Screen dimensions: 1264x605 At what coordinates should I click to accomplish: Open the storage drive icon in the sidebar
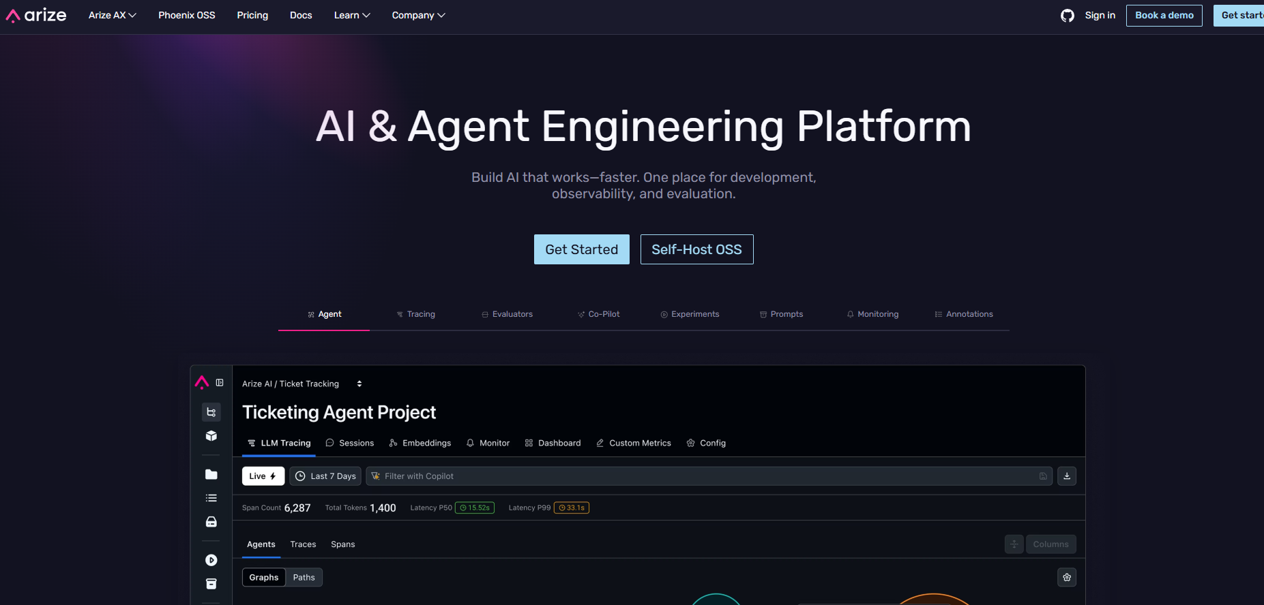coord(211,522)
